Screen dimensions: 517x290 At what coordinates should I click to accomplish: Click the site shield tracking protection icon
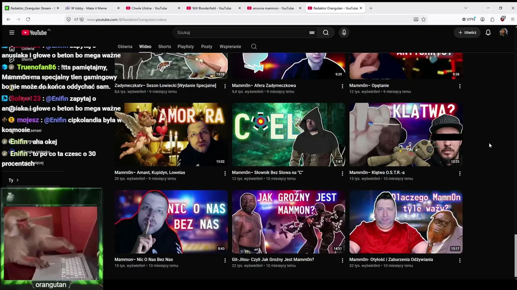pos(69,19)
